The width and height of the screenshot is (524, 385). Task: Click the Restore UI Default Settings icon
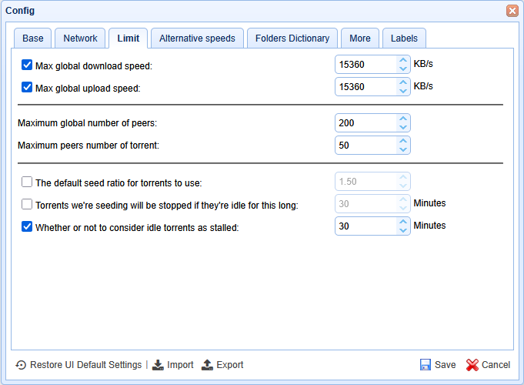click(x=21, y=365)
